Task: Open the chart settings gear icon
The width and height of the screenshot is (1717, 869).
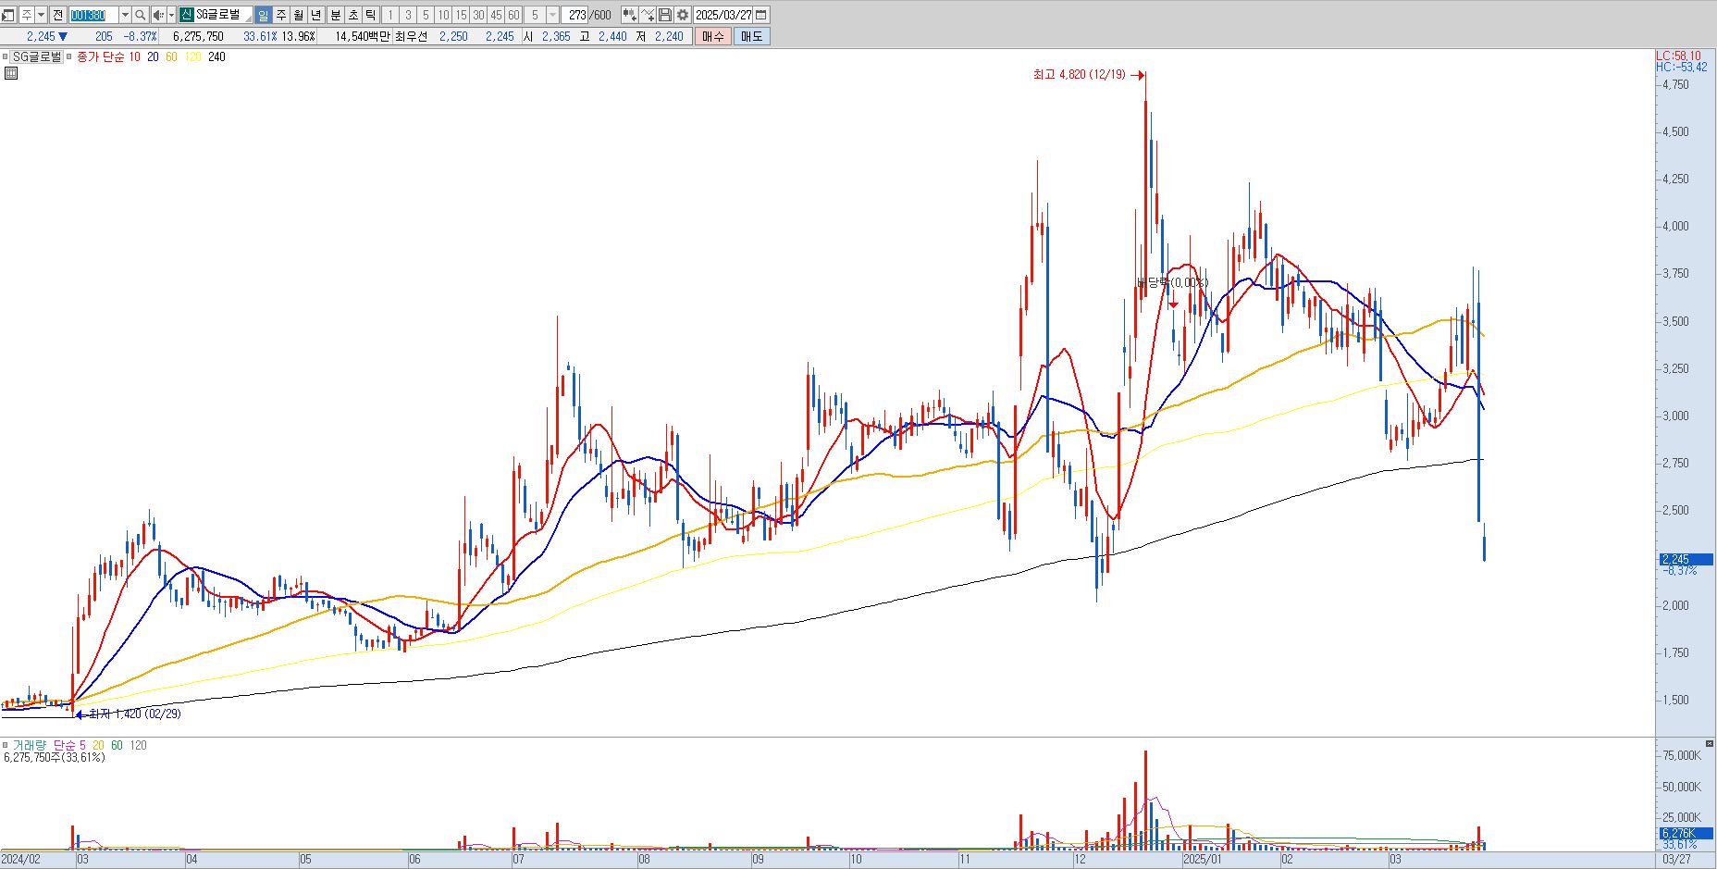Action: pos(683,15)
